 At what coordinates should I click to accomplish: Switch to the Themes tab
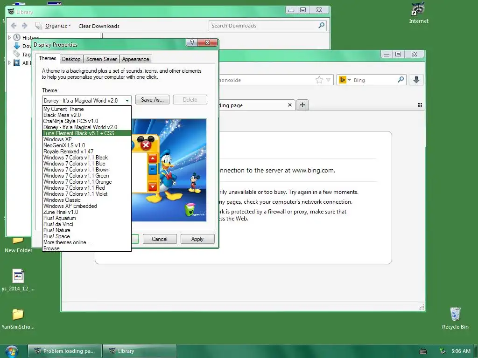47,58
